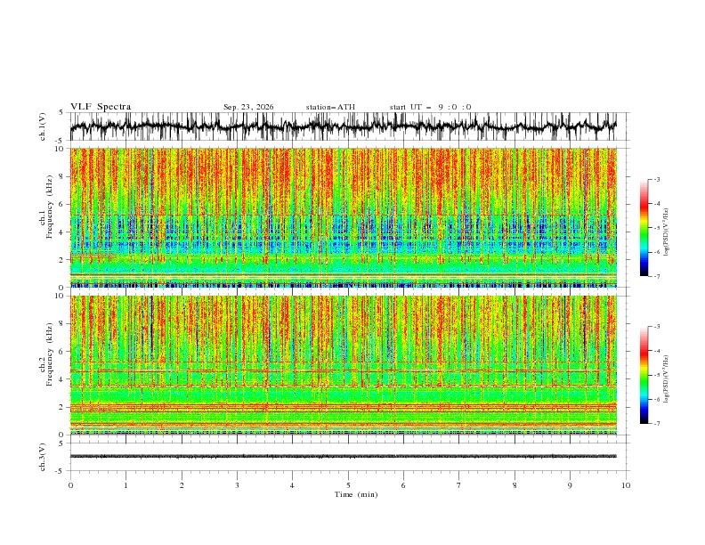Screen dimensions: 705x545
Task: Click the VLF Spectra title text
Action: (x=101, y=107)
